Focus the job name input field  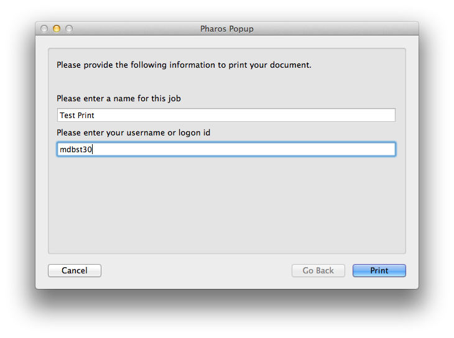click(226, 116)
